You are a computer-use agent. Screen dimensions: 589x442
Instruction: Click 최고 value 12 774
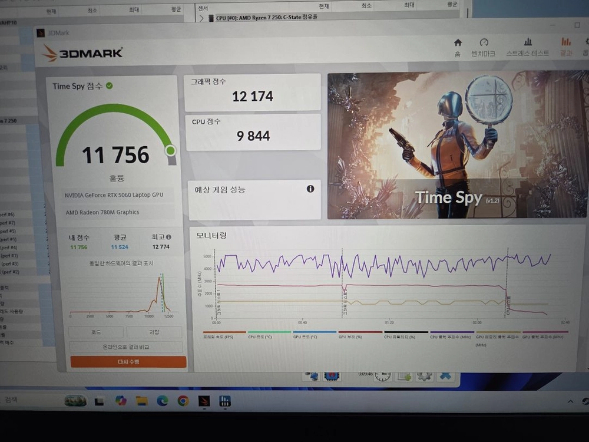pyautogui.click(x=161, y=246)
